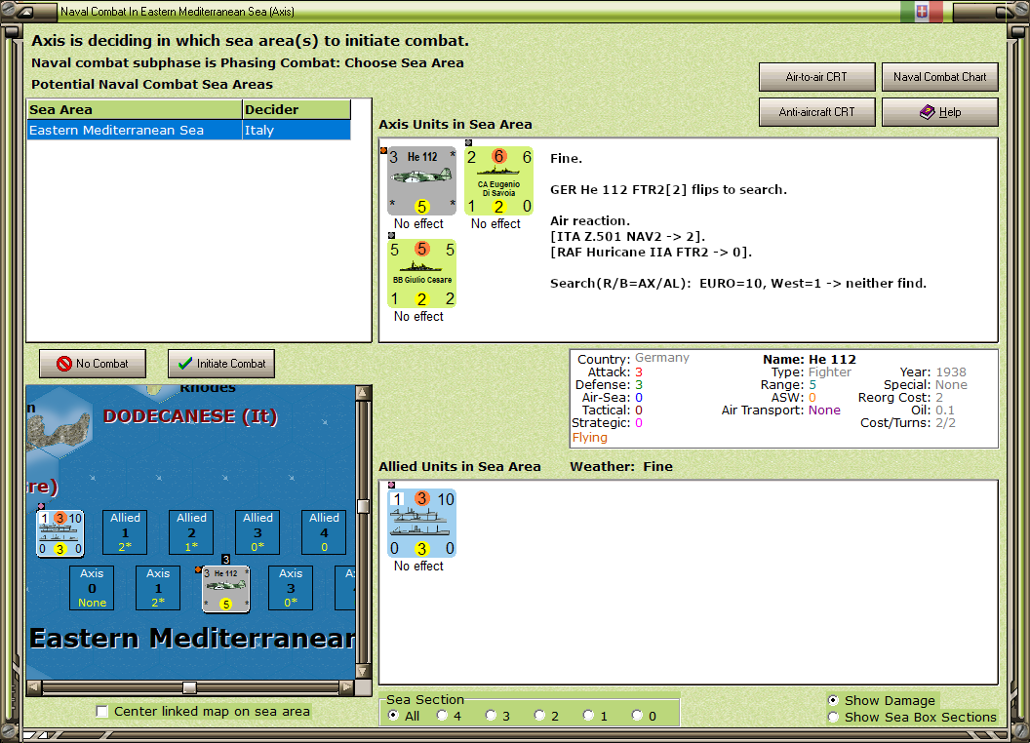Click the Axis 0 None sea box
This screenshot has width=1030, height=743.
pos(92,588)
